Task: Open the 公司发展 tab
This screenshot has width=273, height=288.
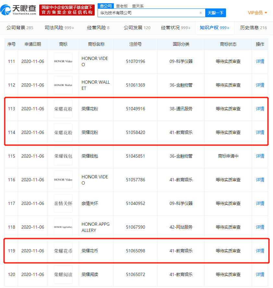Action: click(137, 28)
